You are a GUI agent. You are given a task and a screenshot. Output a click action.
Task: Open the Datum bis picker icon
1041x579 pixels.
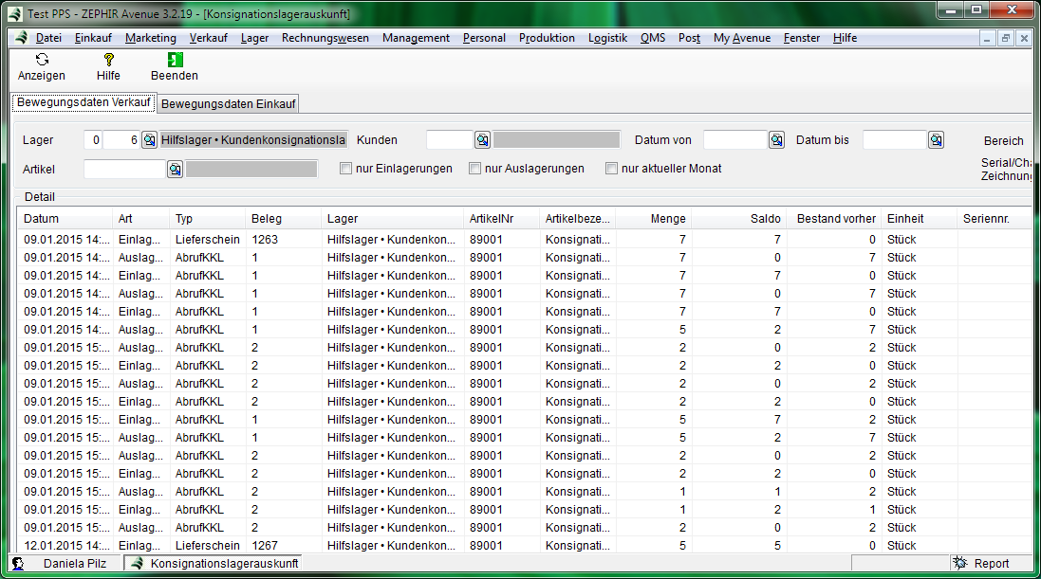(x=936, y=140)
